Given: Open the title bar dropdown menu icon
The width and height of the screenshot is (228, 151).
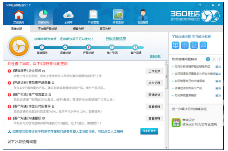Looking at the screenshot, I should [200, 5].
